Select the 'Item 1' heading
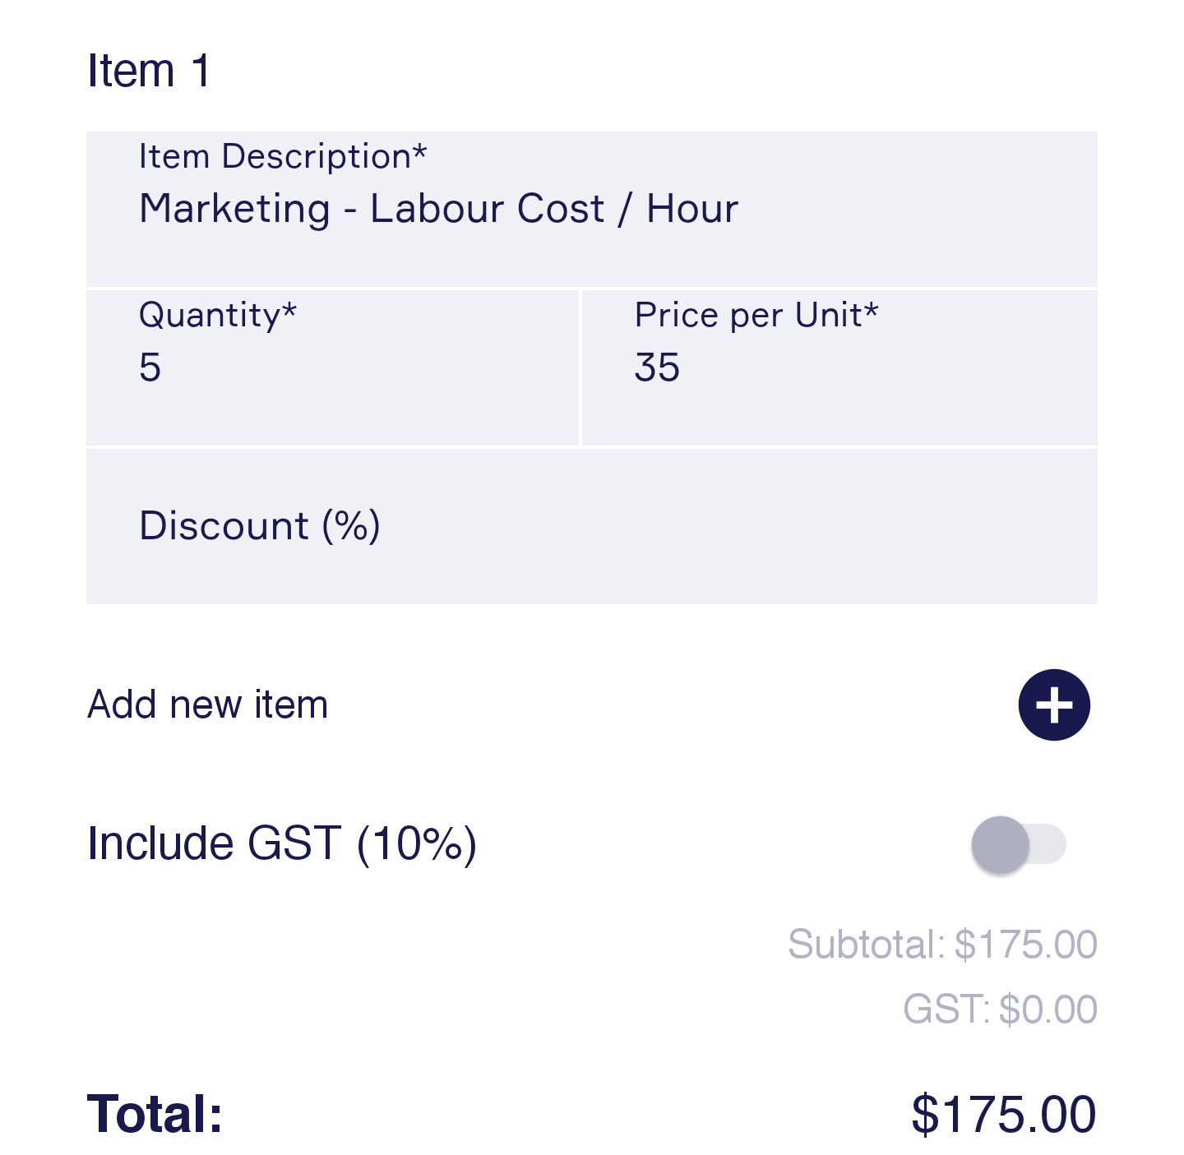 149,71
